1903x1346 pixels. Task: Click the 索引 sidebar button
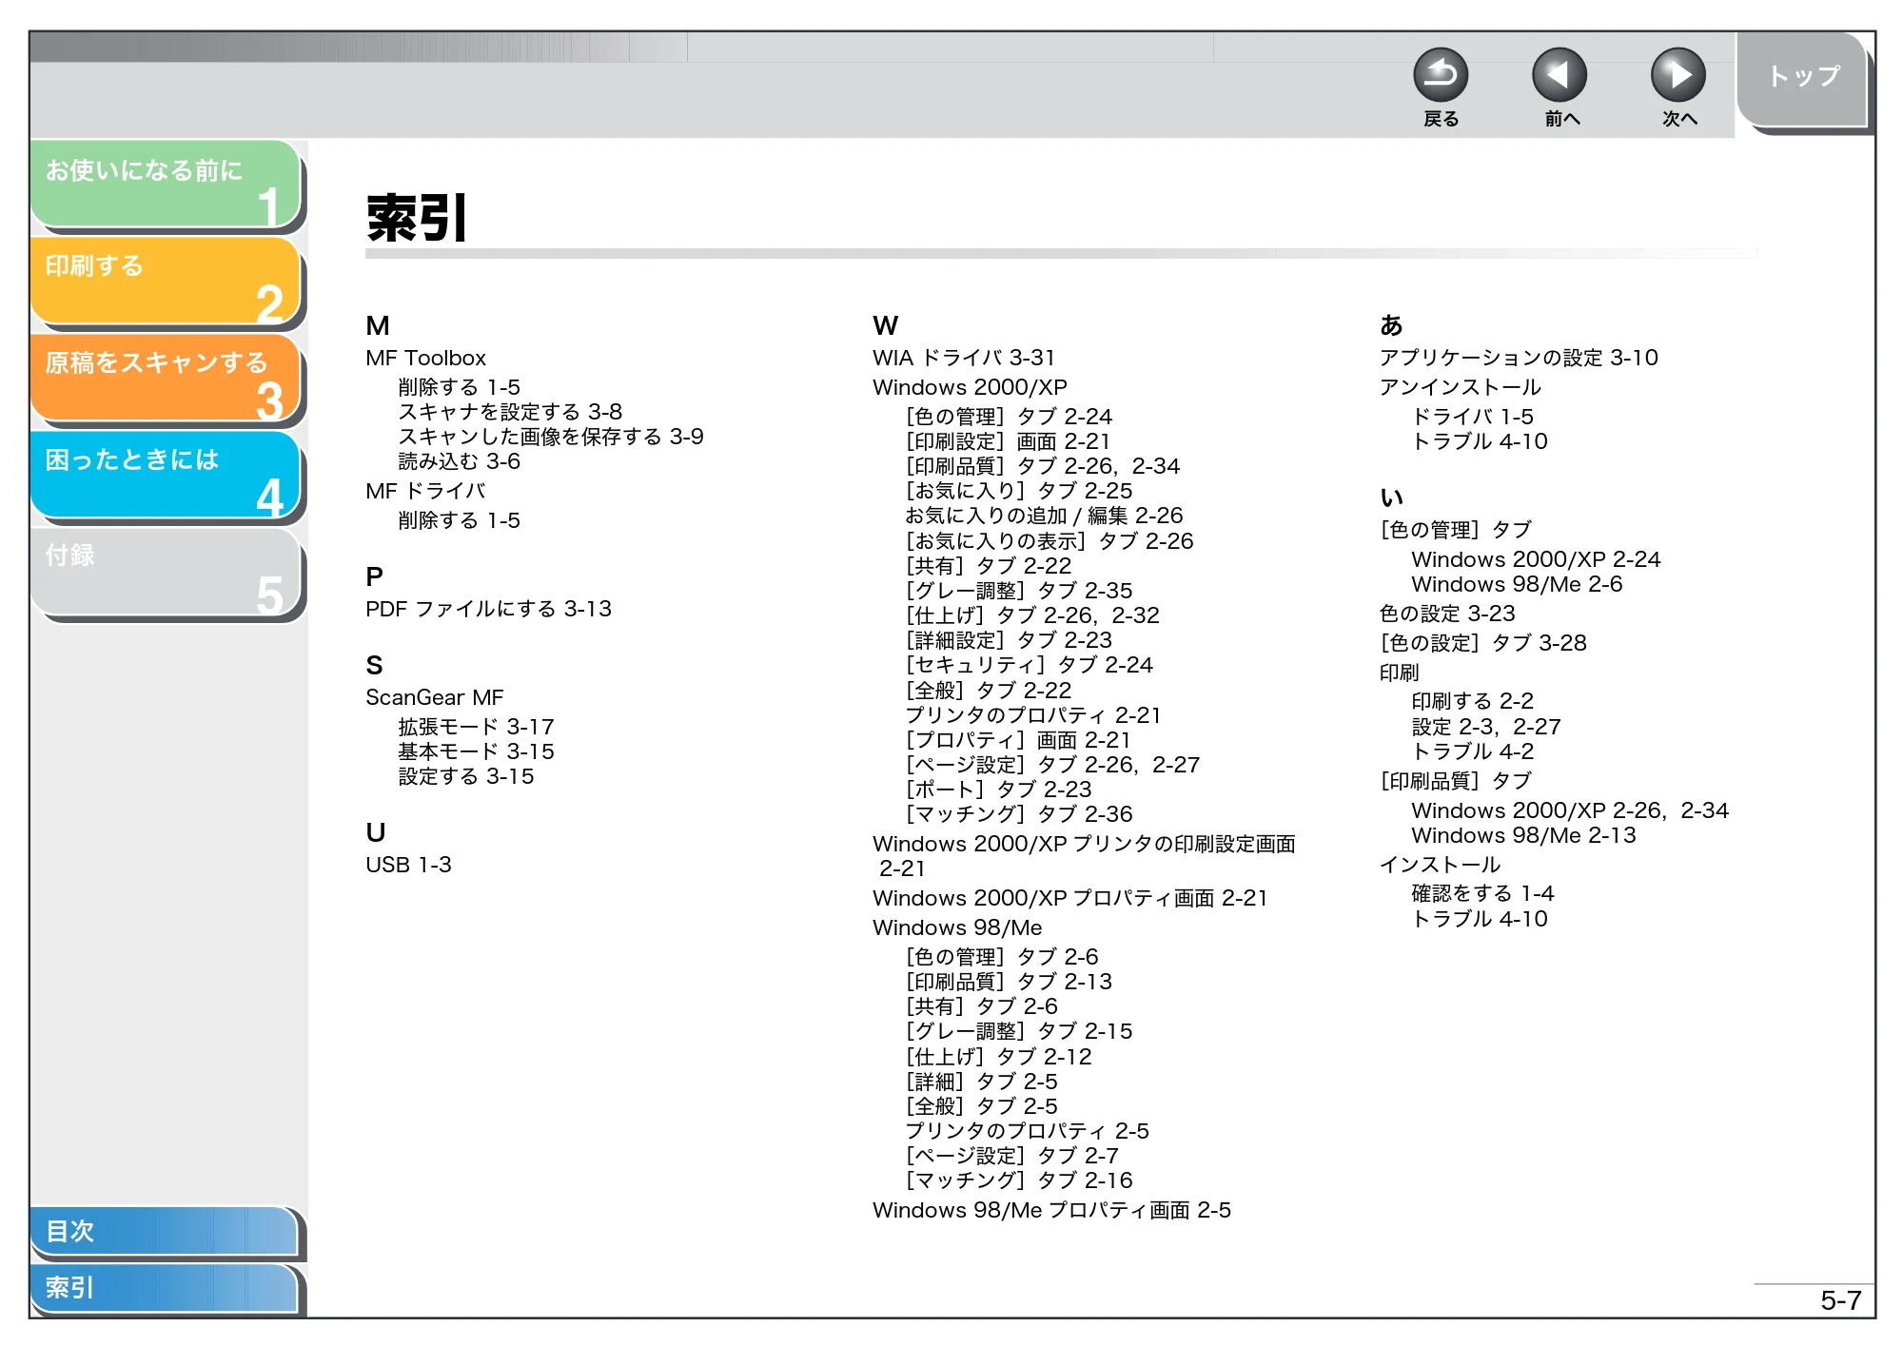coord(164,1288)
